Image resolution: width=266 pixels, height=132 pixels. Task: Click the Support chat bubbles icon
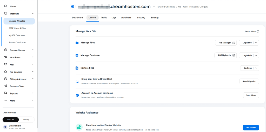coord(6,93)
